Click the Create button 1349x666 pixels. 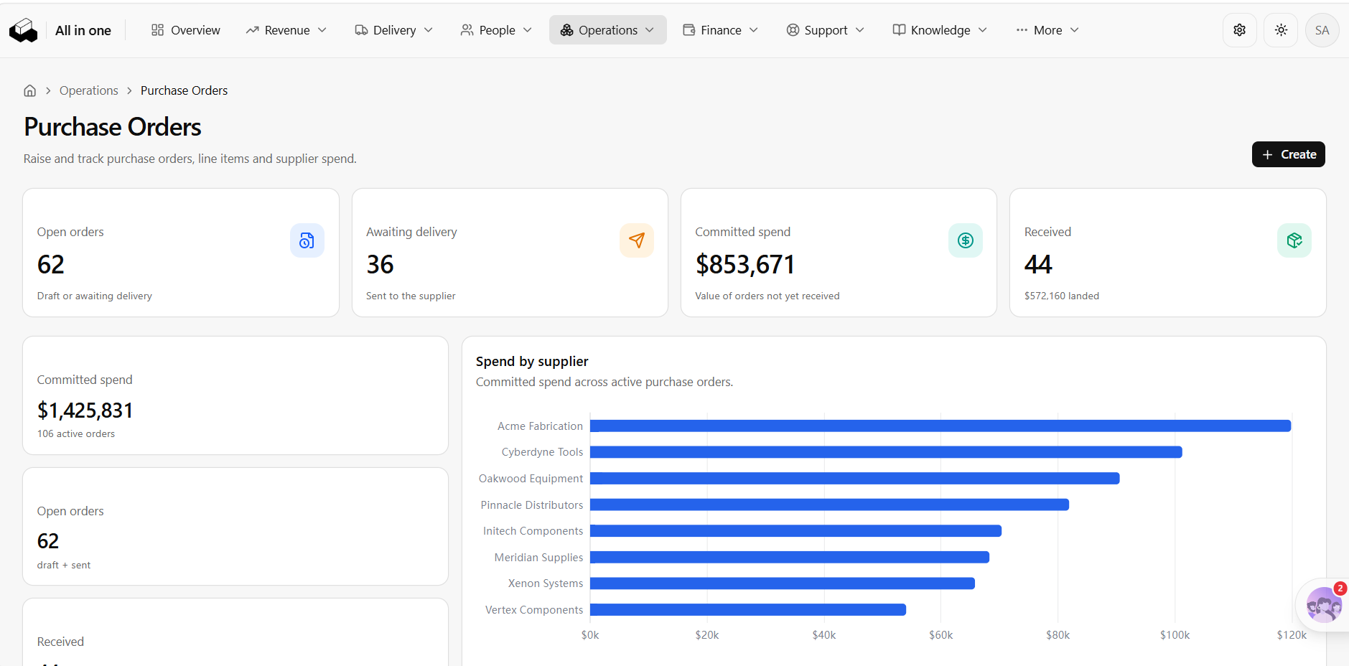click(1288, 154)
